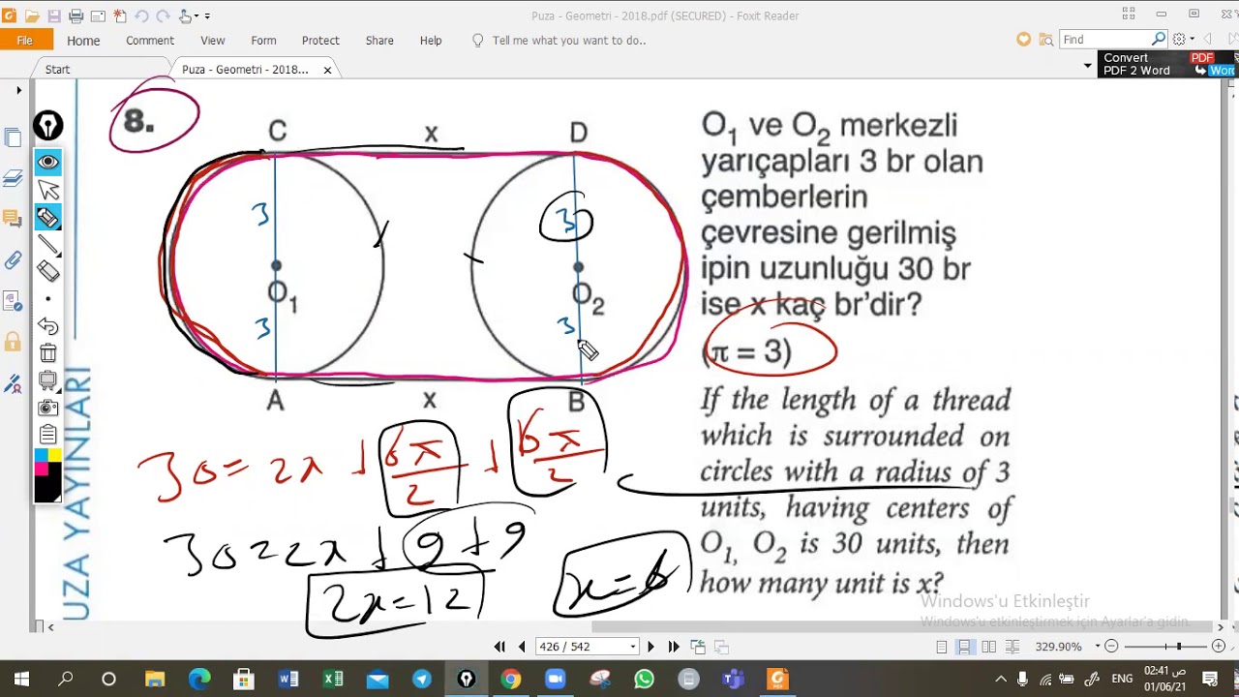This screenshot has height=697, width=1239.
Task: Open the Layers panel in sidebar
Action: [x=13, y=178]
